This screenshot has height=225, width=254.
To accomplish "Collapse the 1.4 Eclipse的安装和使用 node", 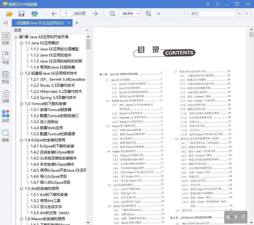I will 21,140.
